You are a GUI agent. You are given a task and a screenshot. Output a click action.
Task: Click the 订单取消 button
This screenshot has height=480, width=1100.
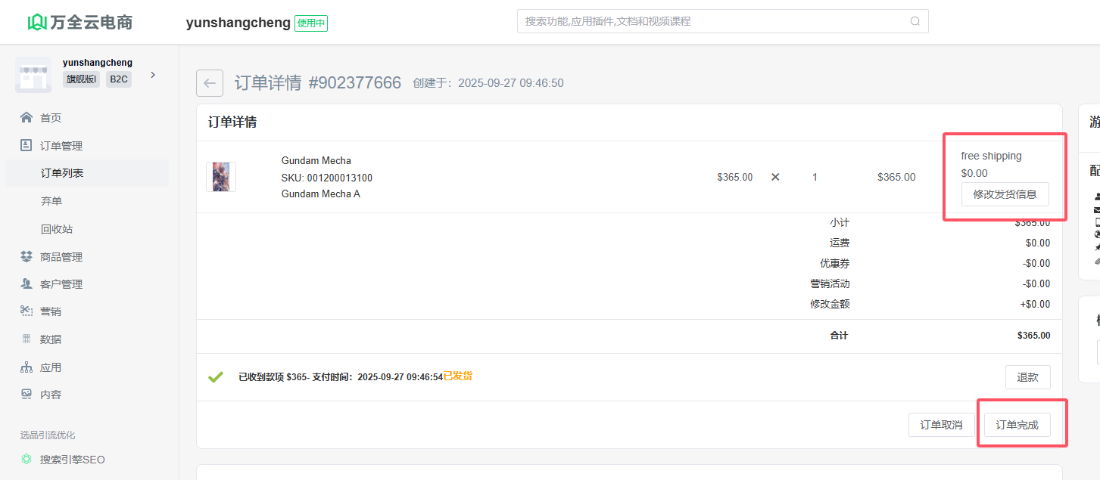[x=941, y=425]
